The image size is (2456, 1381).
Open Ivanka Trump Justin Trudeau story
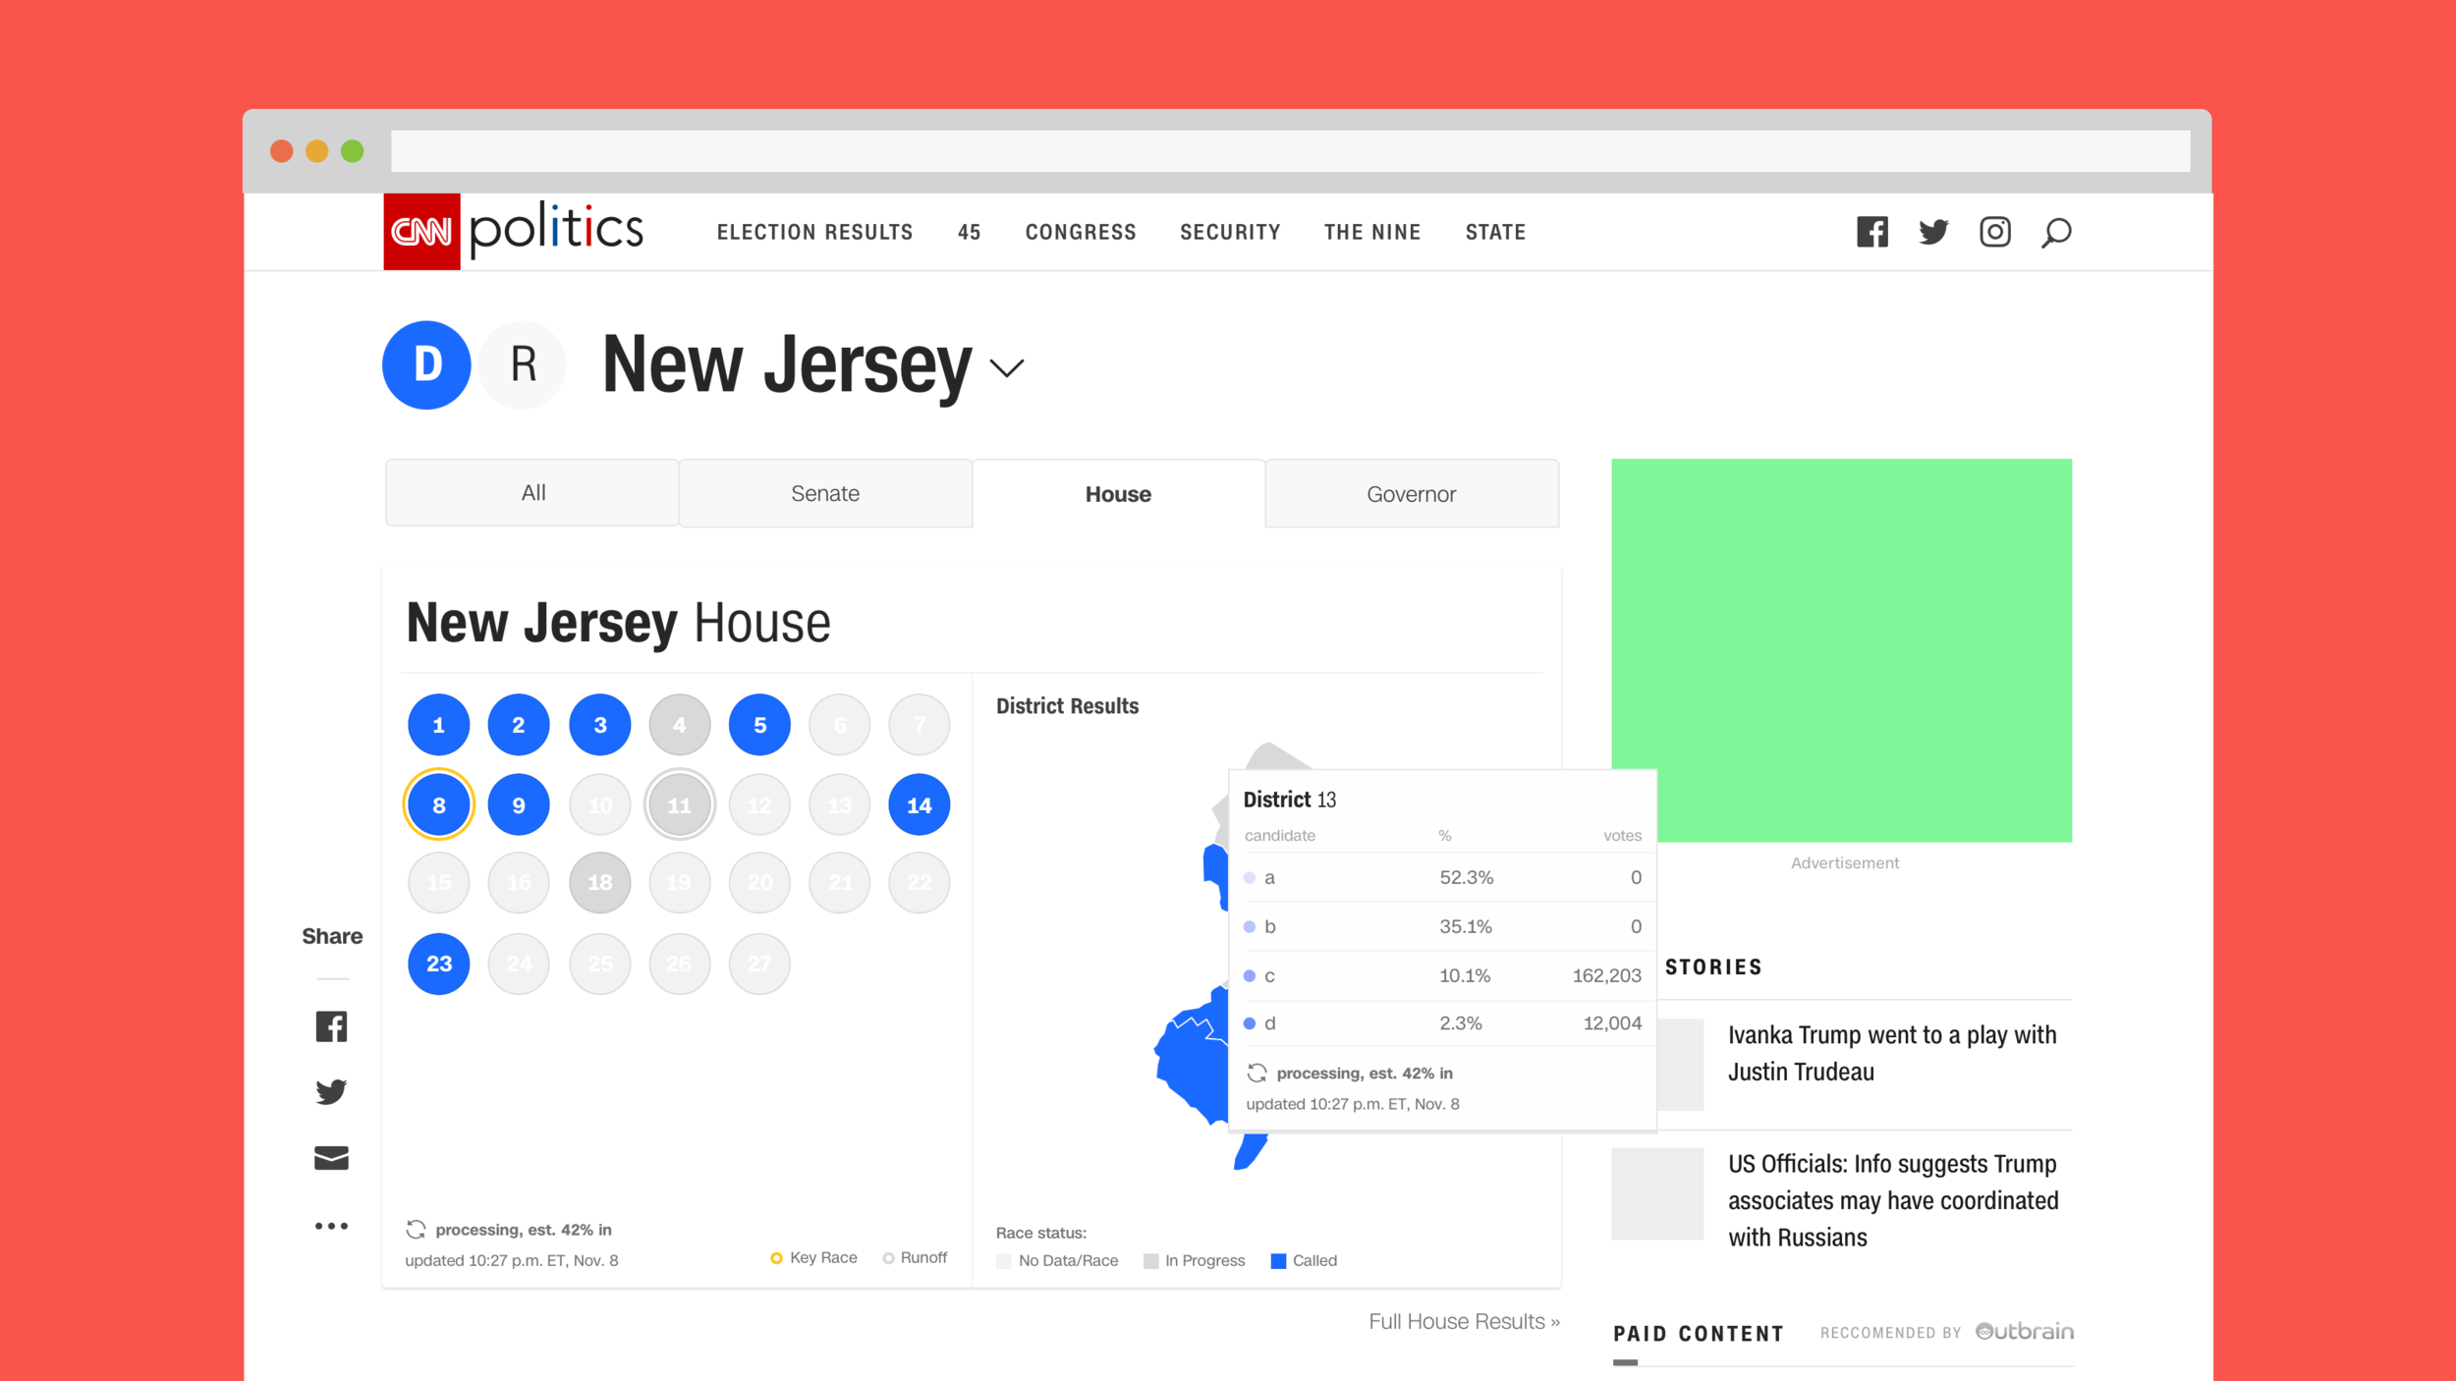[1891, 1053]
